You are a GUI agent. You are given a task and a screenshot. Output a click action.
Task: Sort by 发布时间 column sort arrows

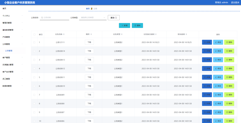pos(186,34)
